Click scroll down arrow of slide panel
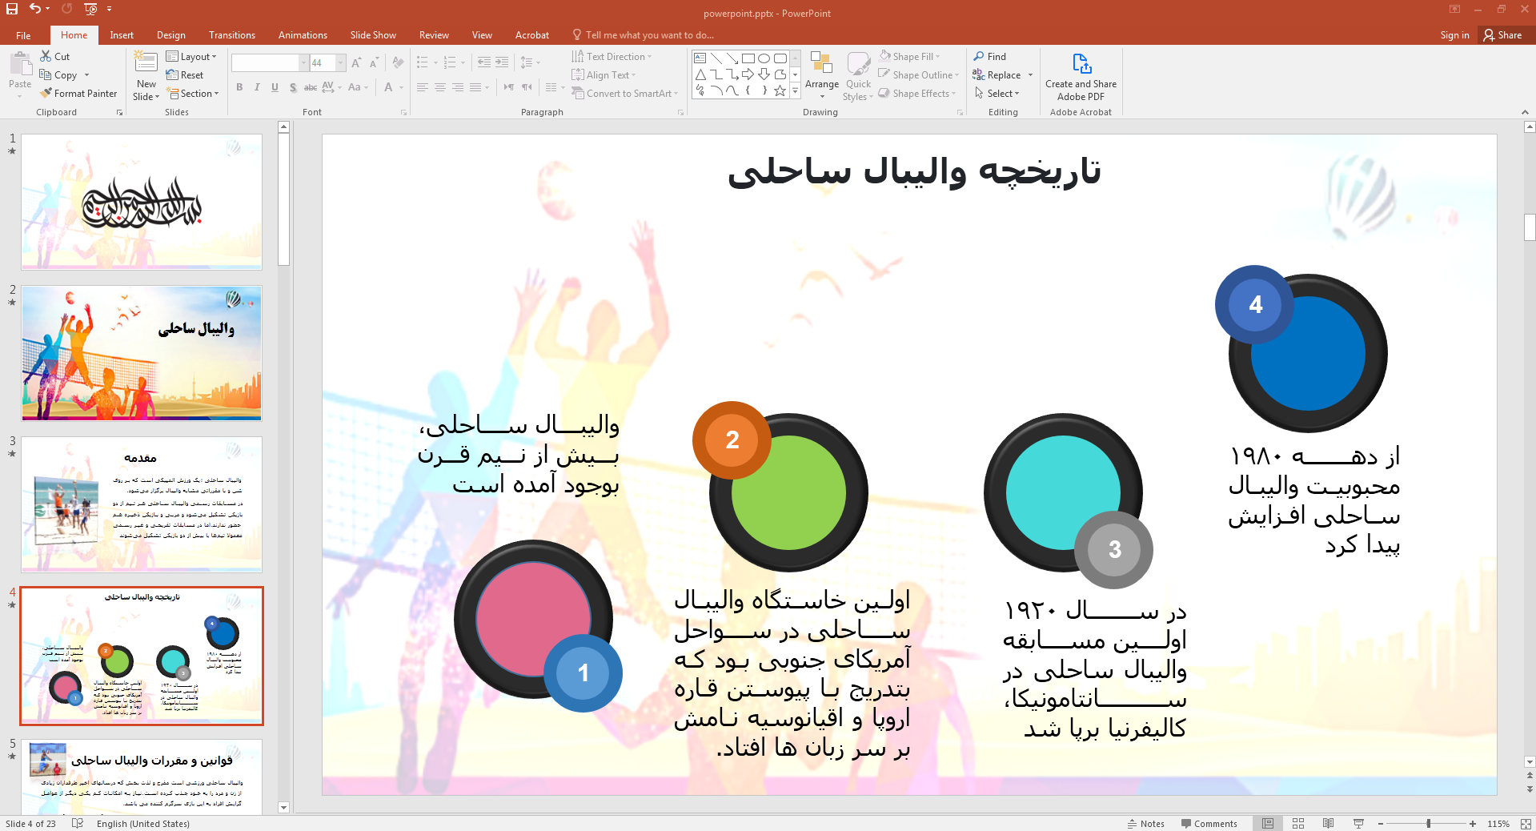1536x831 pixels. coord(283,807)
